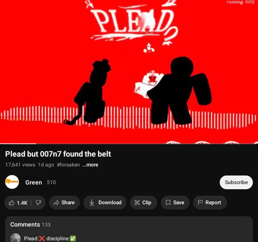Click the Clip scissors icon
Screen dimensions: 258x242
coord(137,203)
